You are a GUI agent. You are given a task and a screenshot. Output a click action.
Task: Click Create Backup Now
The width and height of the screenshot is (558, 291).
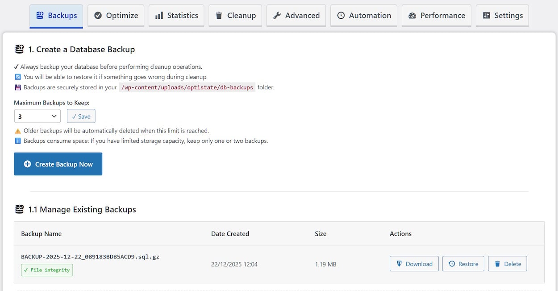coord(58,164)
